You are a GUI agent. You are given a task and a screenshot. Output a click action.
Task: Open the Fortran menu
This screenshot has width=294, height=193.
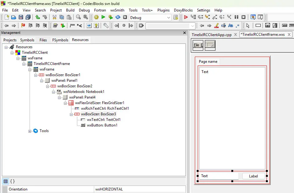coord(100,10)
